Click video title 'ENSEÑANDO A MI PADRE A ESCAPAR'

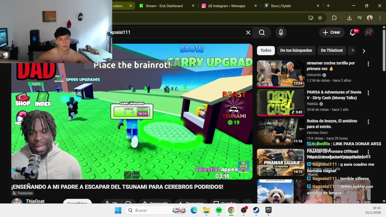(117, 187)
